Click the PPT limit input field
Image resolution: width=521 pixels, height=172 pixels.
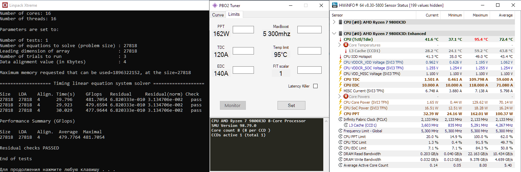pos(243,30)
